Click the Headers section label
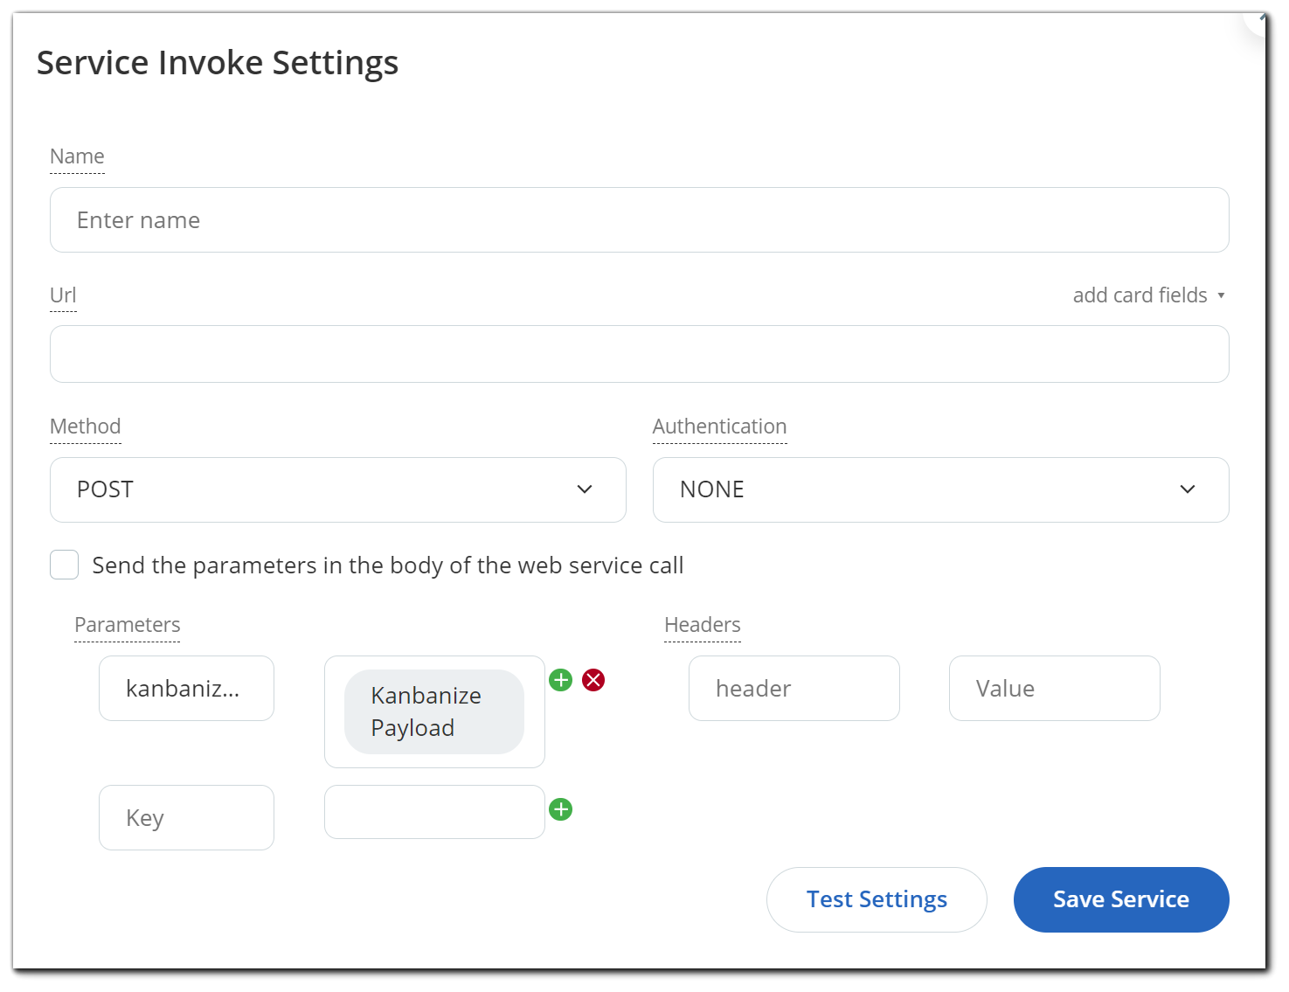This screenshot has width=1289, height=992. click(703, 625)
